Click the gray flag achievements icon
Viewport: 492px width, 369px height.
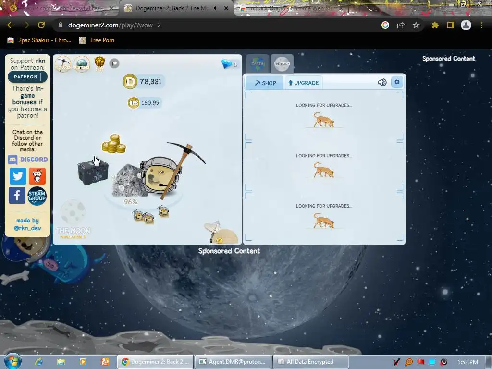click(x=114, y=63)
